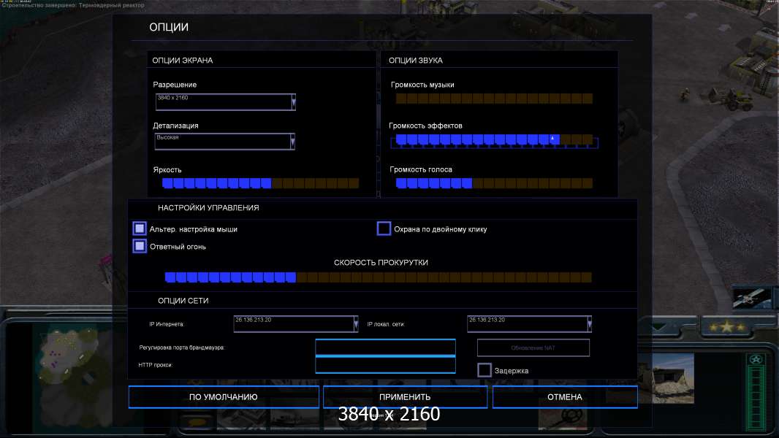This screenshot has height=438, width=779.
Task: Focus the HTTP прокси input field
Action: [386, 364]
